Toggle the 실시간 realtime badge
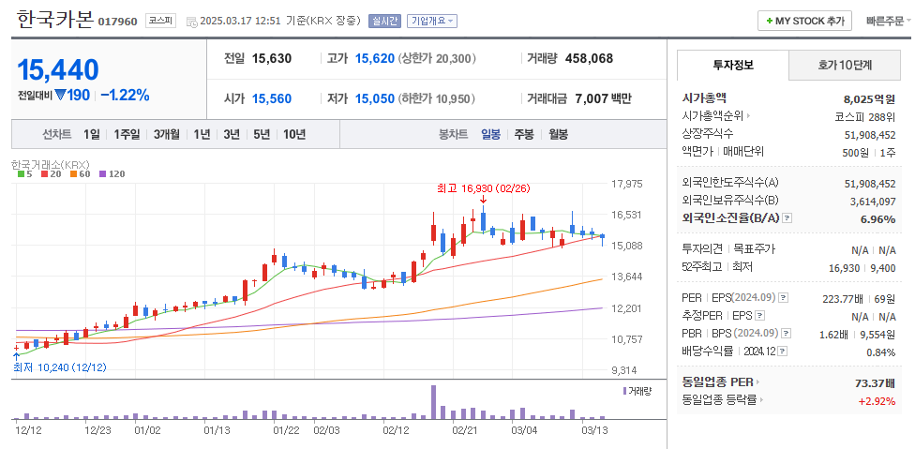This screenshot has width=915, height=449. (384, 21)
